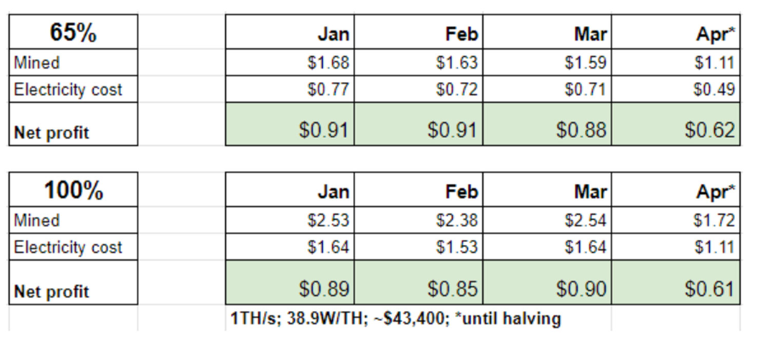
Task: Click Feb electricity cost $1.53
Action: tap(419, 247)
